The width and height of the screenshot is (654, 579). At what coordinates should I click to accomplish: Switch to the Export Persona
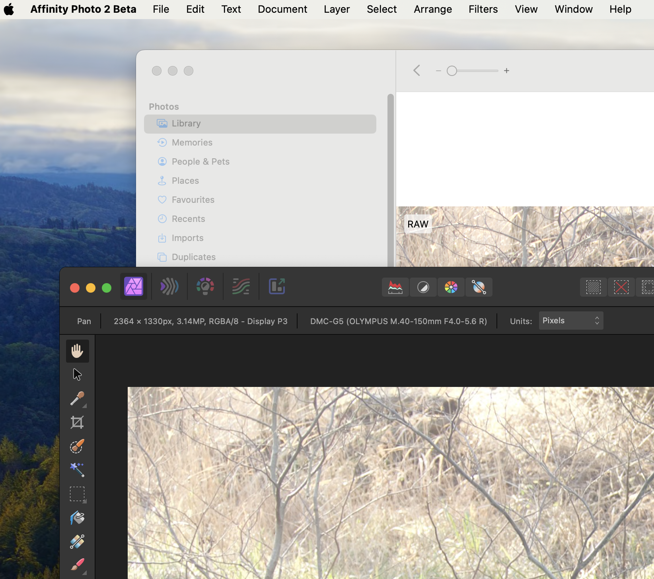(277, 286)
